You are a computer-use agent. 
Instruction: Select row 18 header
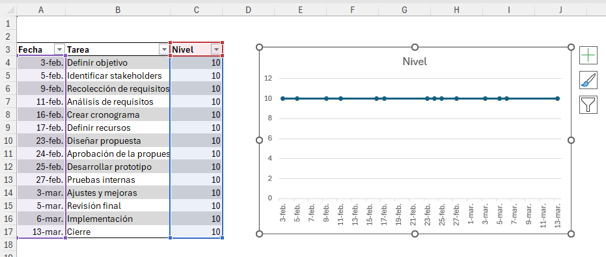coord(8,245)
